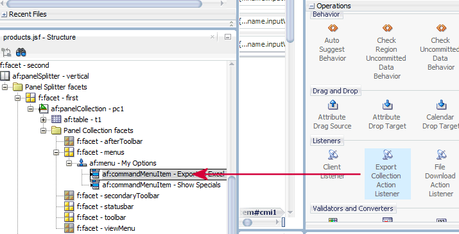Click Structure tree vertical scrollbar up arrow
459x234 pixels.
pyautogui.click(x=232, y=64)
